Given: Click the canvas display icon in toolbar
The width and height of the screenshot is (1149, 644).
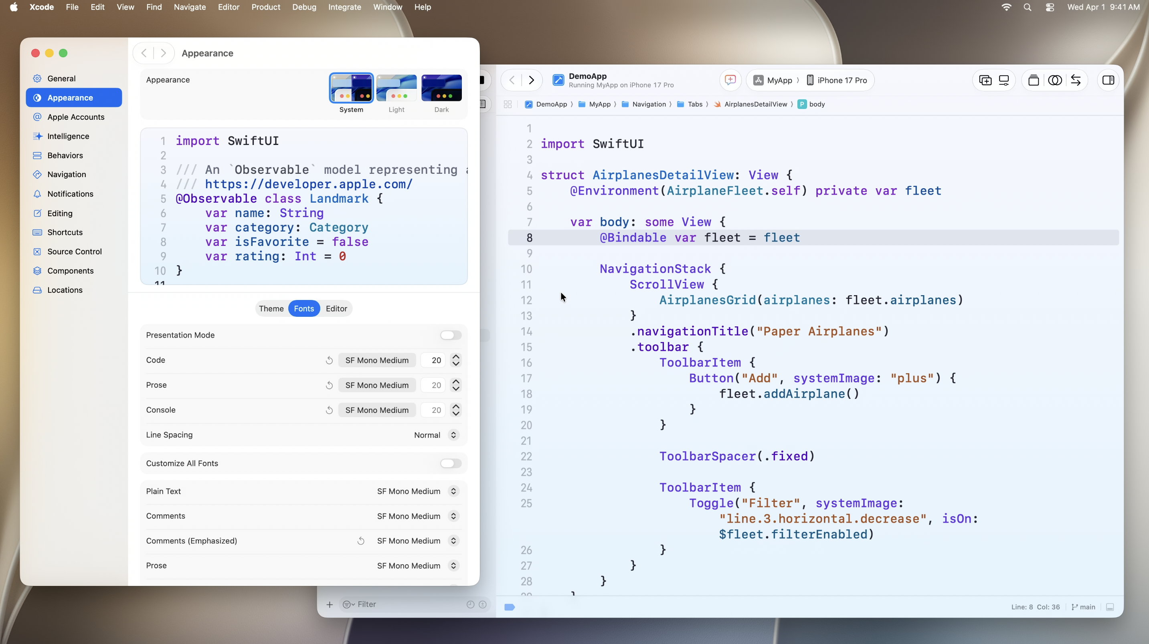Looking at the screenshot, I should (x=1003, y=80).
